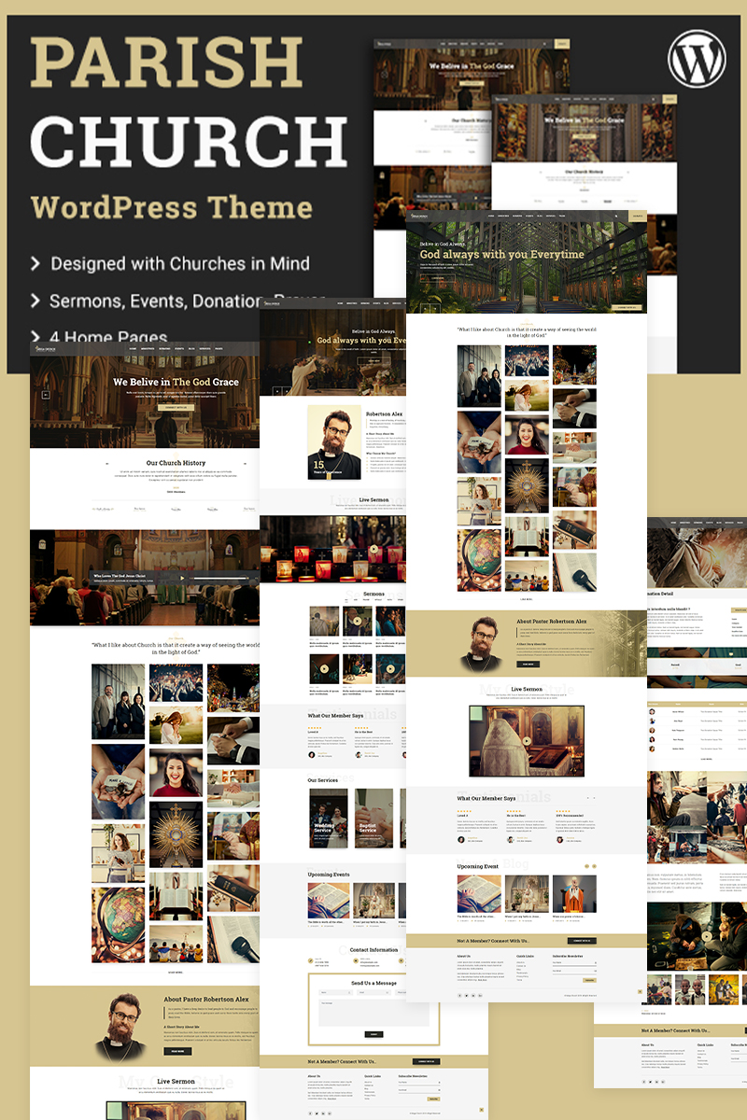Screen dimensions: 747x1120
Task: Expand the gallery using the Load More link
Action: 527,598
